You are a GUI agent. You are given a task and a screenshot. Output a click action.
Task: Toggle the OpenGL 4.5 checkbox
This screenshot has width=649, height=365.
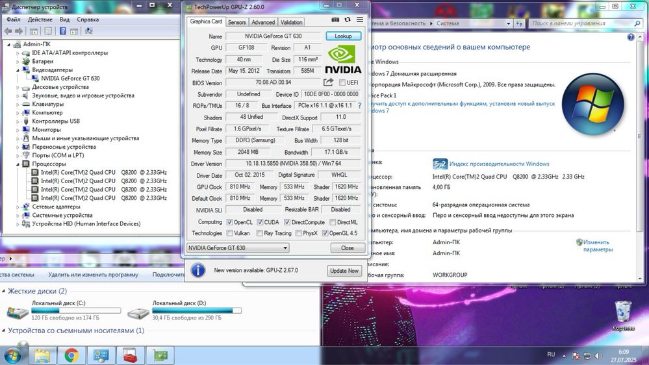pyautogui.click(x=325, y=233)
